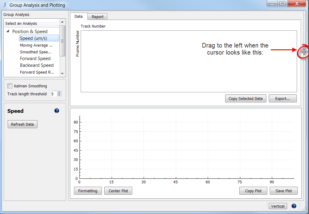Click the Copy Selected Data button

(x=245, y=98)
